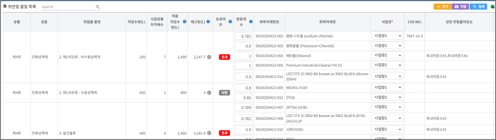Open 사업장 dropdown for 시판(450G) row

[x=387, y=130]
